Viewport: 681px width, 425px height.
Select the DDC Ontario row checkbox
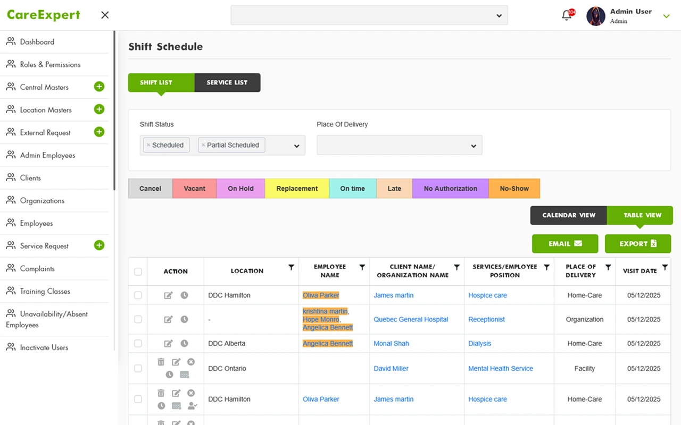pos(138,368)
